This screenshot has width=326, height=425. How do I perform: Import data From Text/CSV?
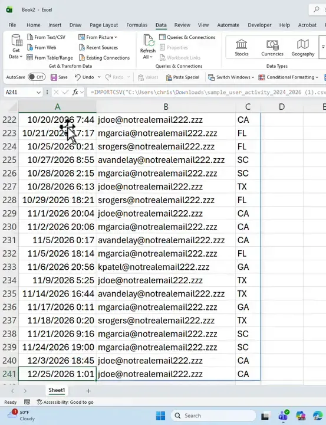pyautogui.click(x=47, y=37)
